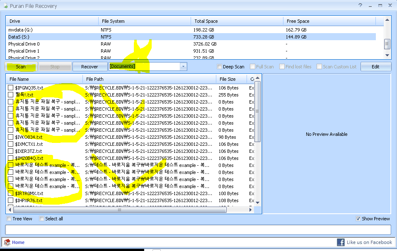Click the 3726.02 GB total space cell
The height and width of the screenshot is (251, 397).
coord(205,44)
